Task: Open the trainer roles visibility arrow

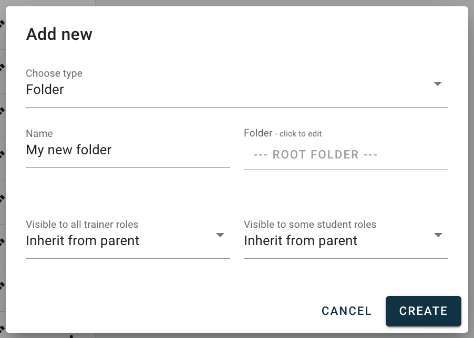Action: click(x=220, y=235)
